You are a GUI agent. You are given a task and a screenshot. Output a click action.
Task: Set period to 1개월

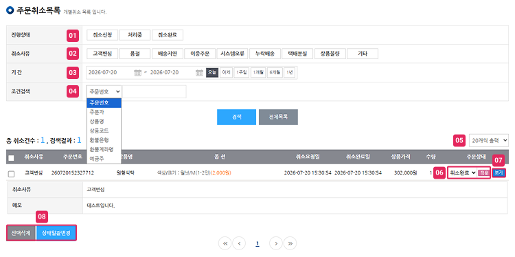pyautogui.click(x=258, y=73)
